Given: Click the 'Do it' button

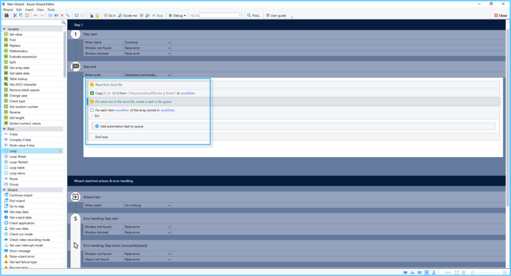Looking at the screenshot, I should (109, 15).
